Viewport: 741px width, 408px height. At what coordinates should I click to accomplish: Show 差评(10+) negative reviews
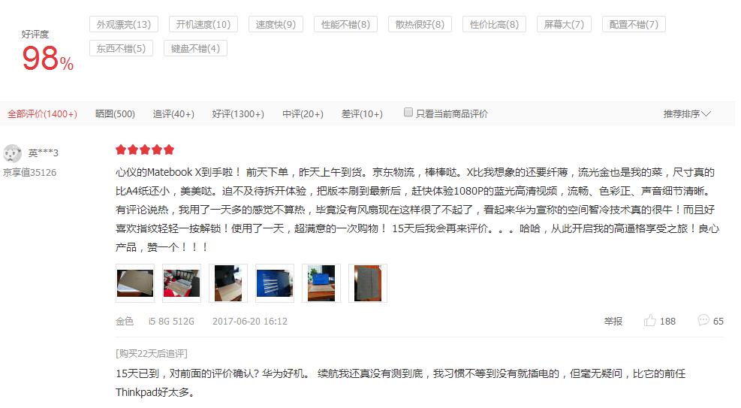click(x=362, y=114)
